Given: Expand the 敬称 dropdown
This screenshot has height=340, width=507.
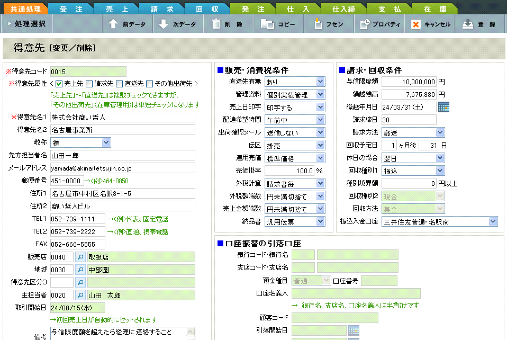Looking at the screenshot, I should coord(106,142).
